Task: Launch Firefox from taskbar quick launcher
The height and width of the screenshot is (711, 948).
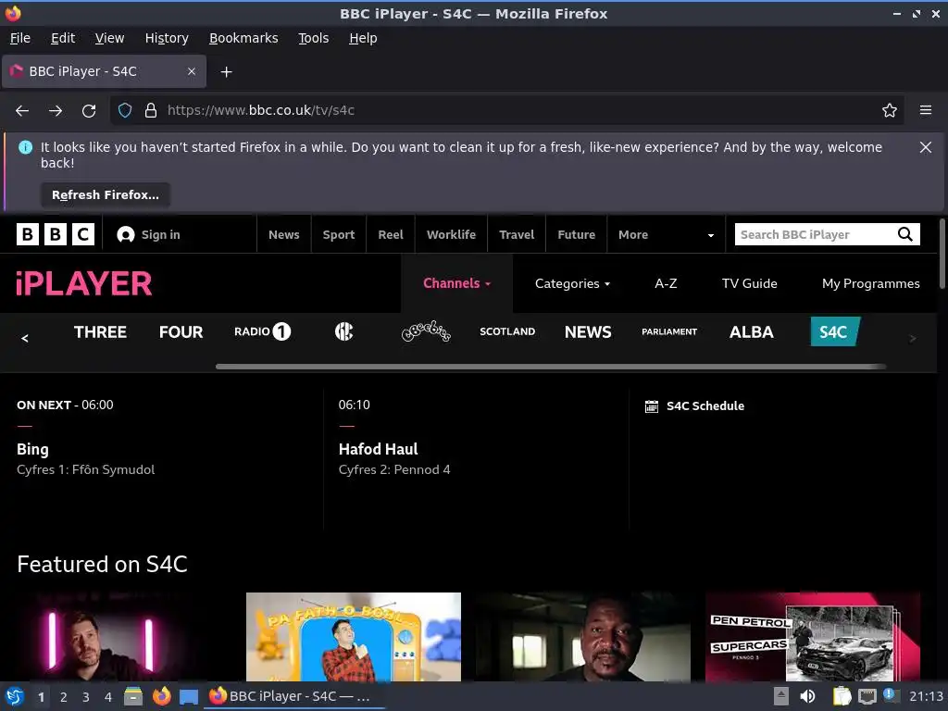Action: [161, 696]
